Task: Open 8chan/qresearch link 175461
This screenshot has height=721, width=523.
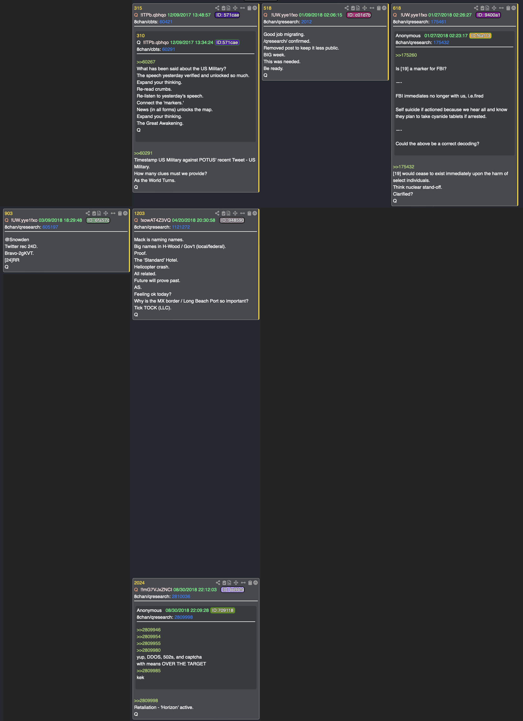Action: [438, 22]
